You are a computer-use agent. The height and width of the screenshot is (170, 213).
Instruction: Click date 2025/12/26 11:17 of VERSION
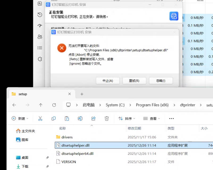142,162
